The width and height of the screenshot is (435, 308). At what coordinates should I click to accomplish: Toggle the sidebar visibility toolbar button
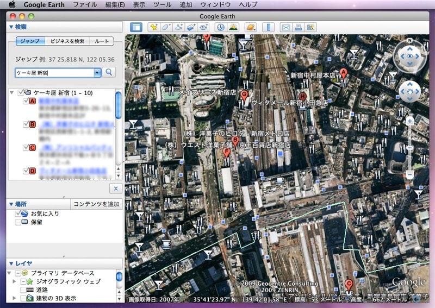click(x=136, y=27)
